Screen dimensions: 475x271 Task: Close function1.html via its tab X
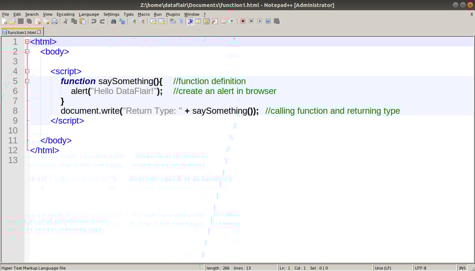pos(39,32)
